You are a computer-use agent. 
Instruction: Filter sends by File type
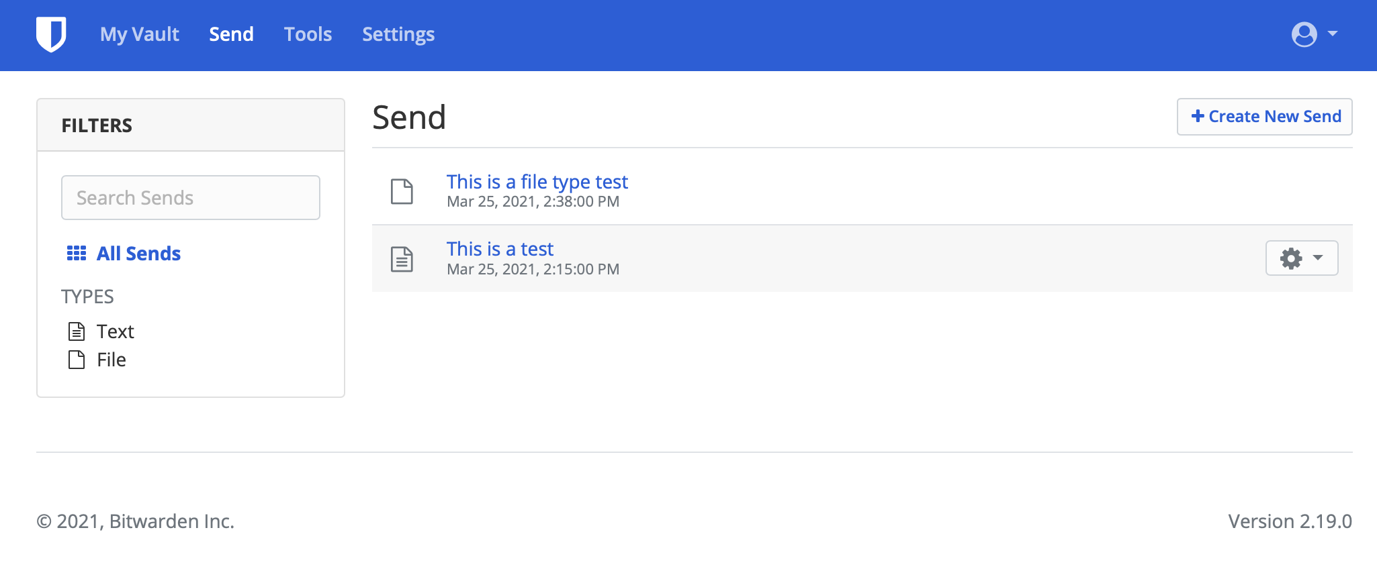tap(97, 360)
